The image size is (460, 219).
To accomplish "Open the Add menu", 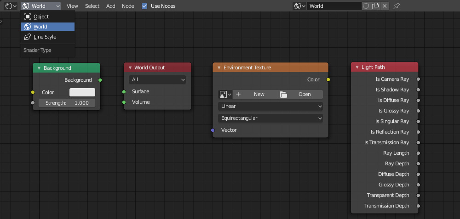I will (110, 6).
